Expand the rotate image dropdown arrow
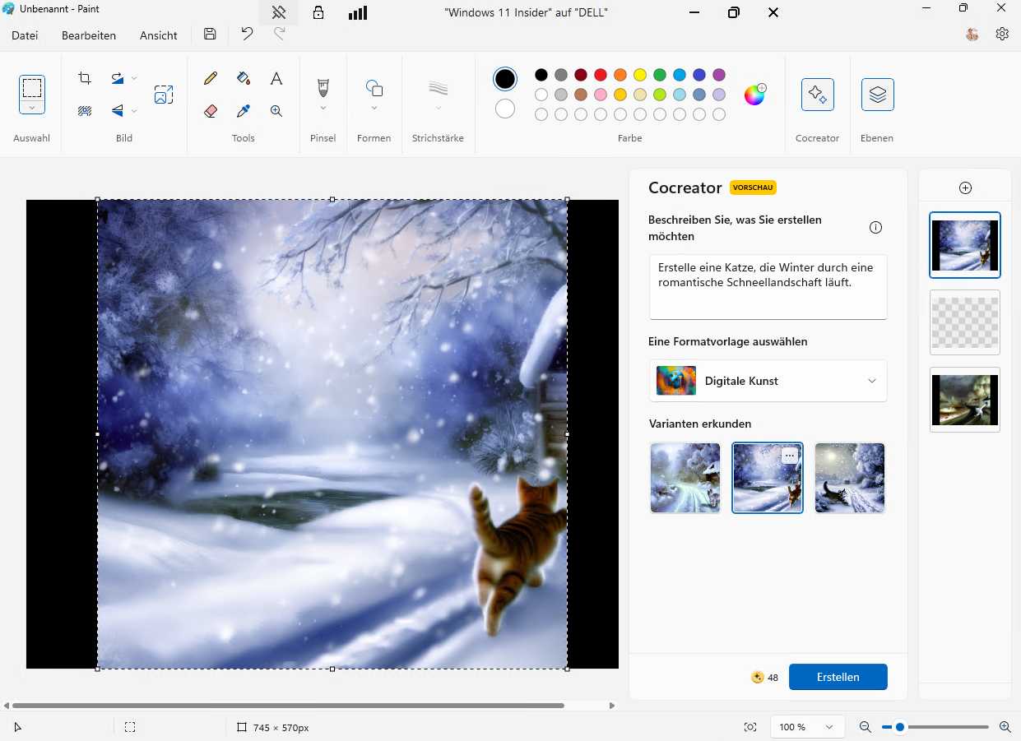Screen dimensions: 1021x741 point(134,77)
